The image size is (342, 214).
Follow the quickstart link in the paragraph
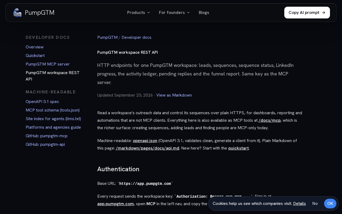(x=238, y=148)
